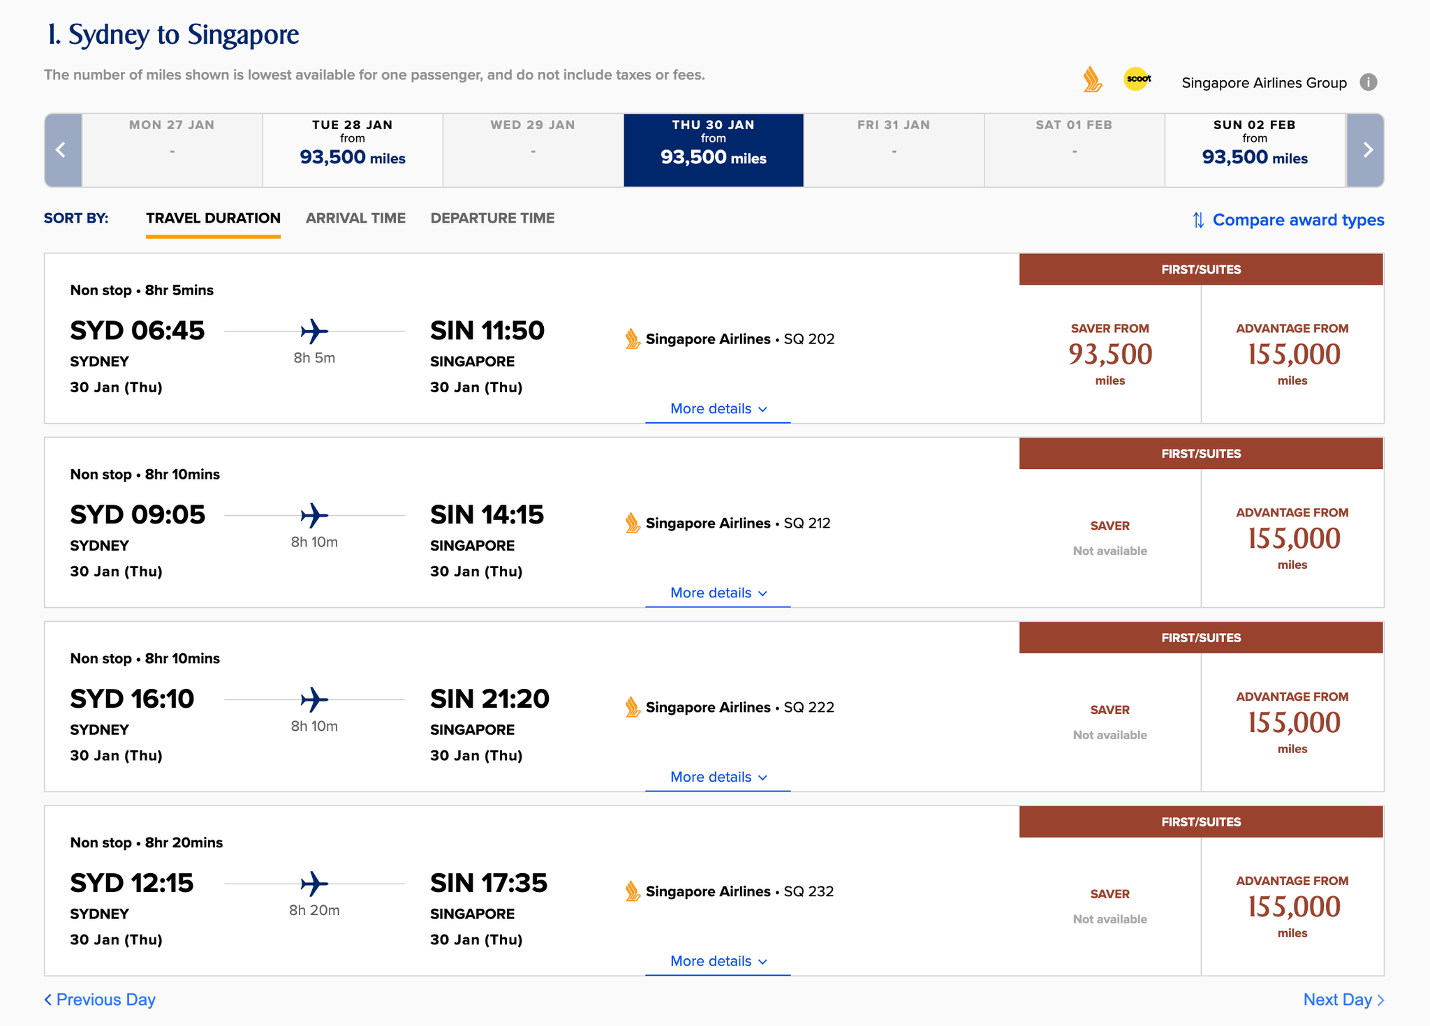
Task: Select the Travel Duration sort tab
Action: tap(213, 218)
